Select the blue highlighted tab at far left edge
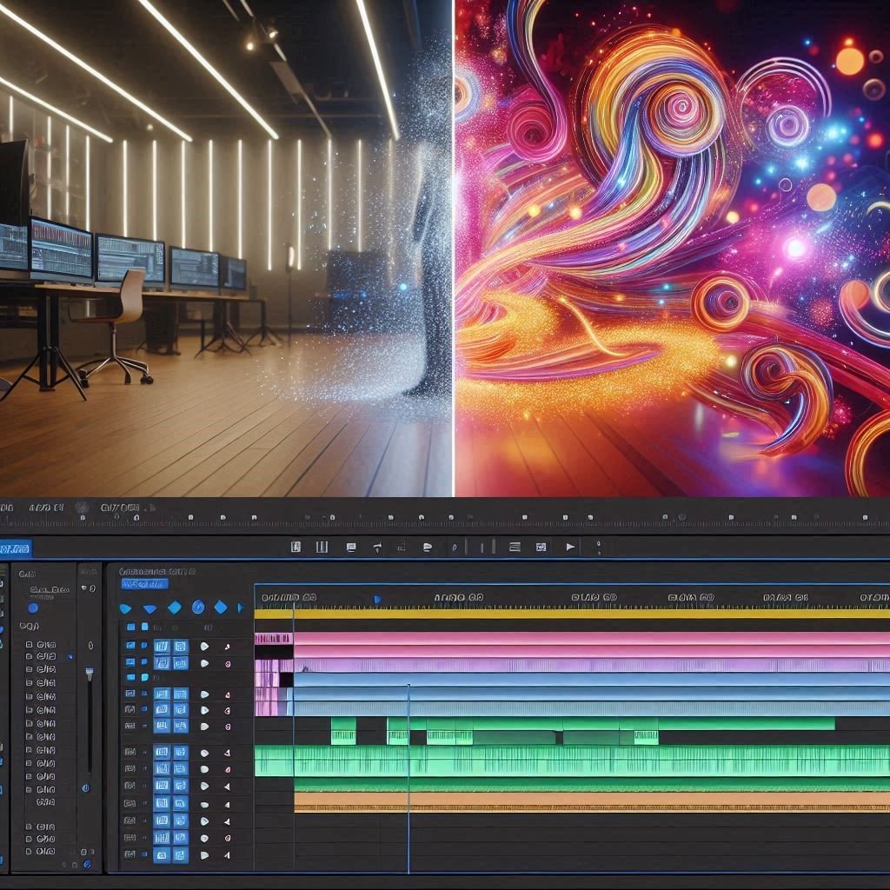Viewport: 890px width, 890px height. coord(15,548)
